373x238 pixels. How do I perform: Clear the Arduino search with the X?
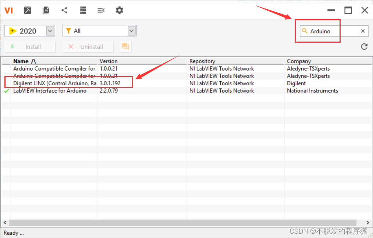pos(362,31)
